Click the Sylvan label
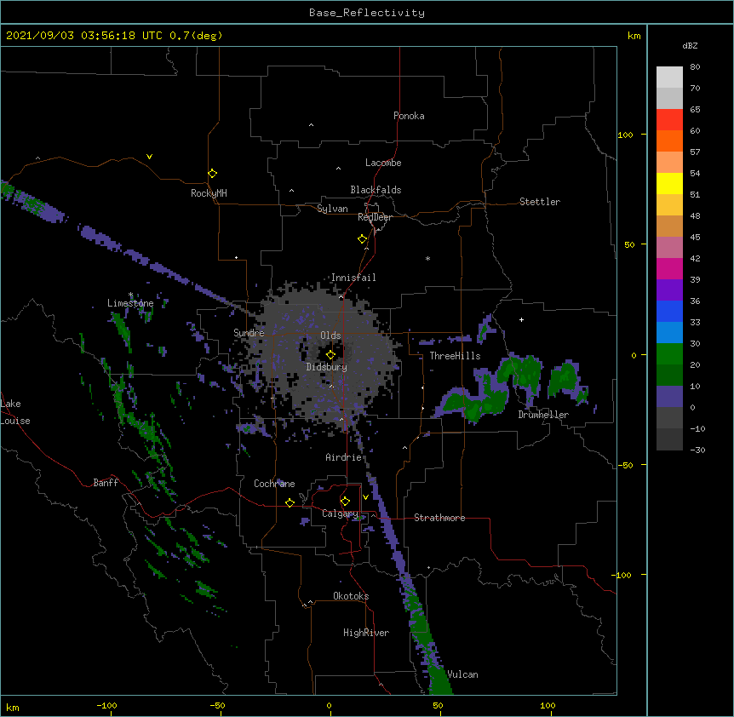 coord(332,209)
